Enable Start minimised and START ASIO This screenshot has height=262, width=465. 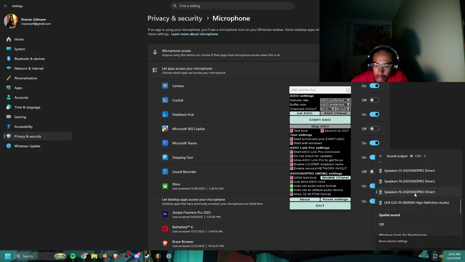point(291,139)
